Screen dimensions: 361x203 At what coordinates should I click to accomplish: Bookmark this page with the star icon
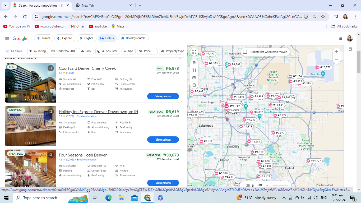click(x=323, y=17)
